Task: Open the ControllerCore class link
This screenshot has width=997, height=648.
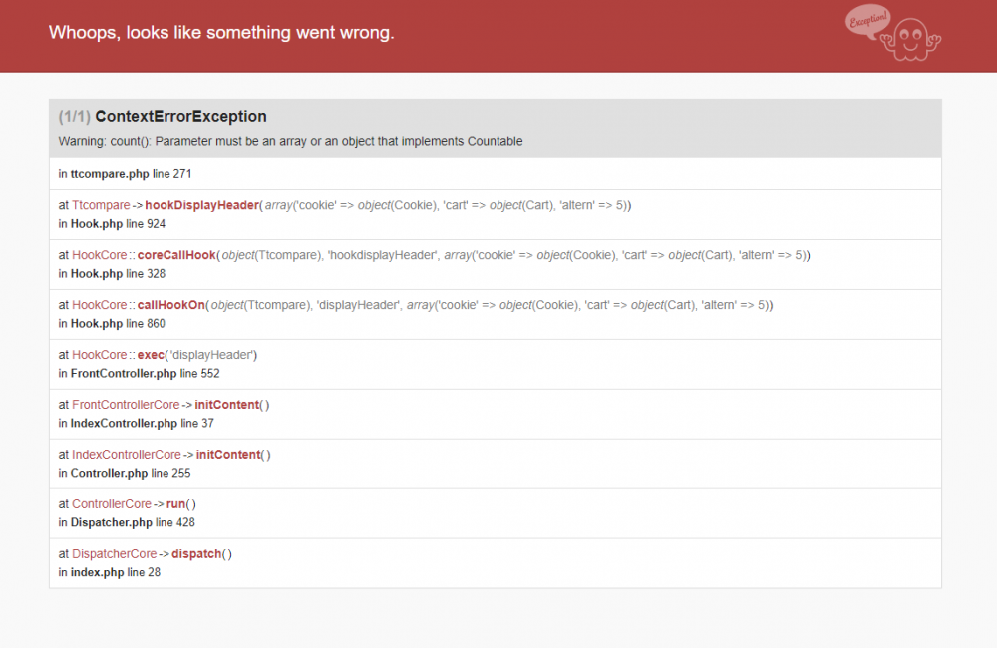Action: [112, 503]
